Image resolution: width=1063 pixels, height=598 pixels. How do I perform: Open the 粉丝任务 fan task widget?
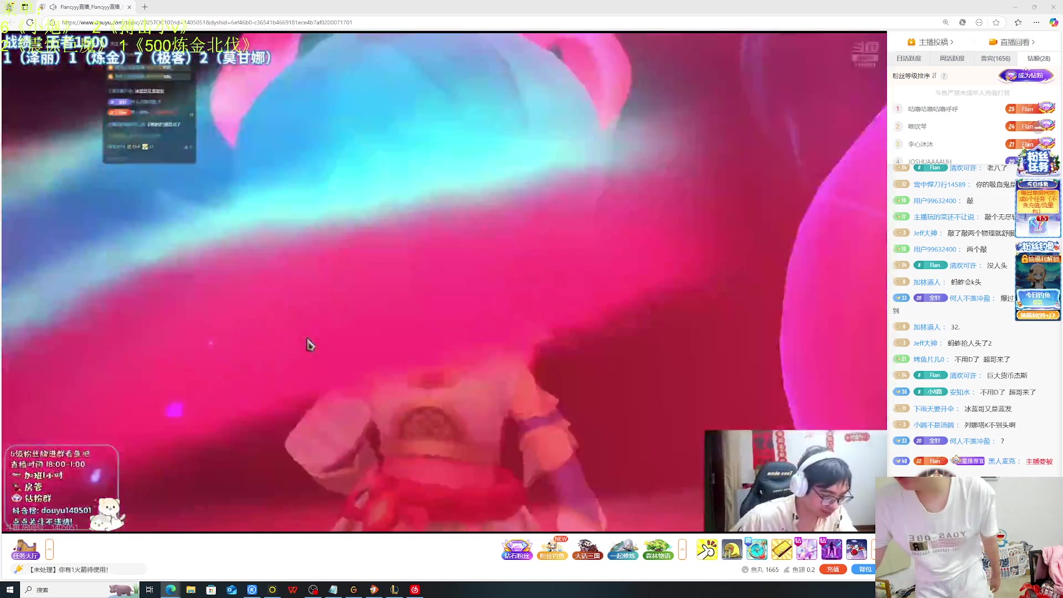[x=1039, y=162]
